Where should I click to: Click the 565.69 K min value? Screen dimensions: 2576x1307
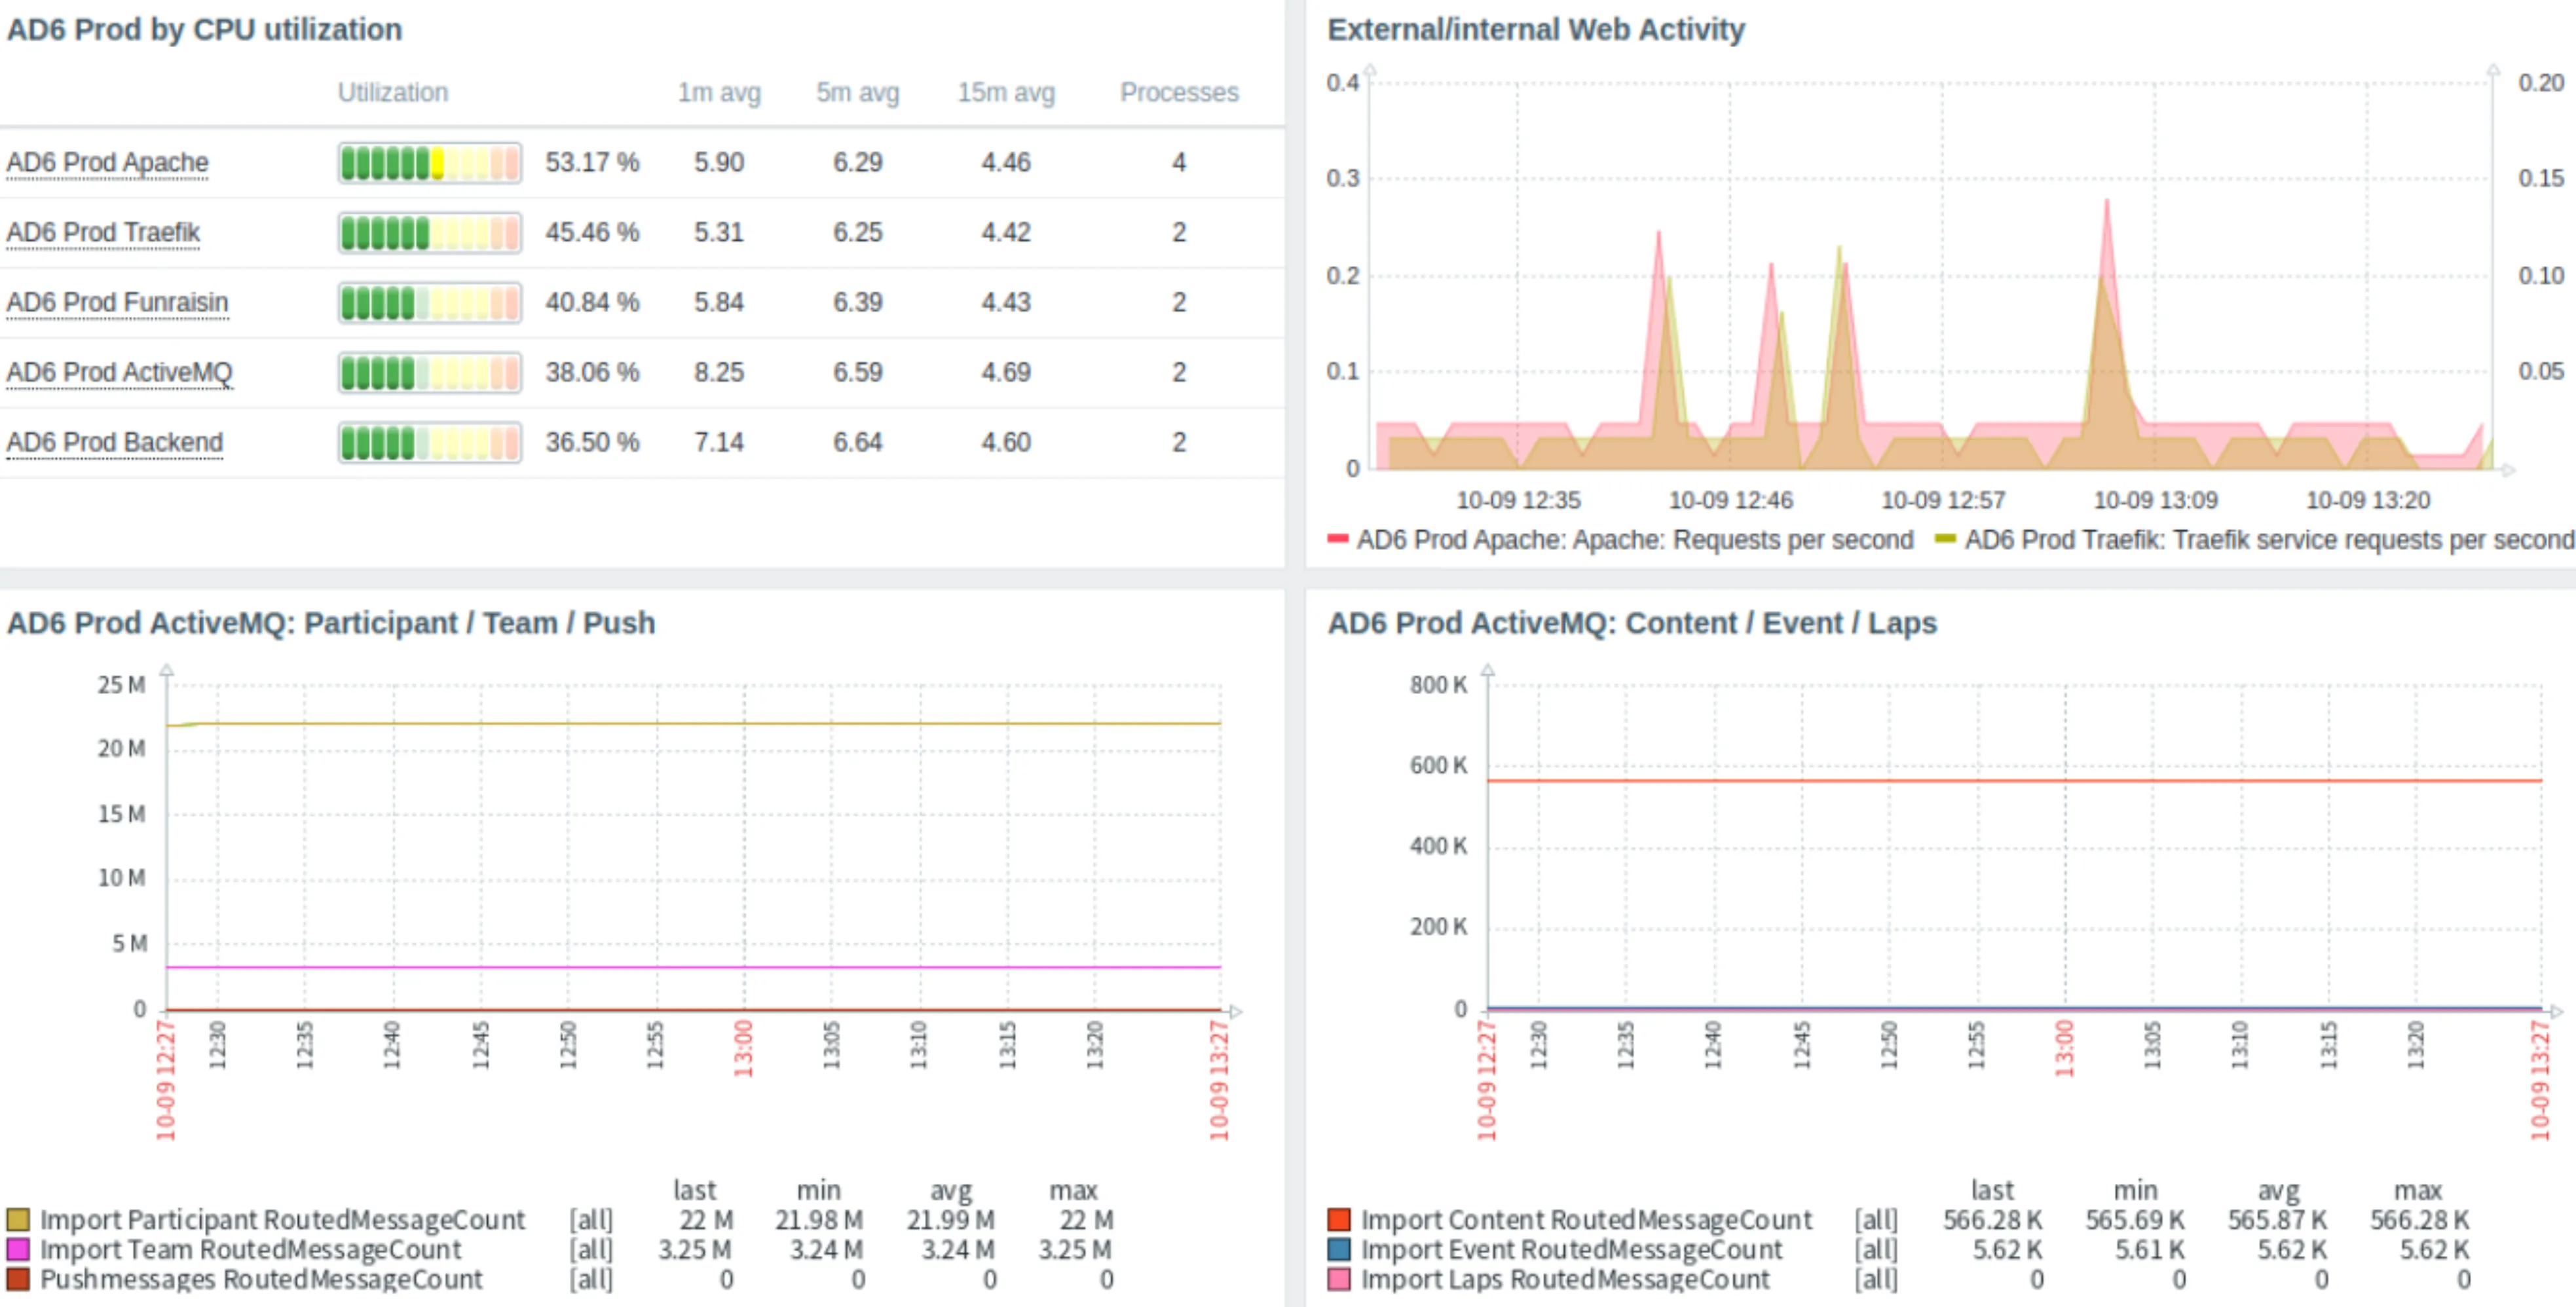2135,1220
